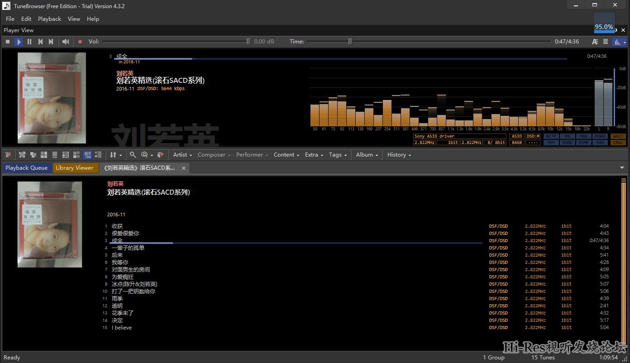Click the red record dot icon
Screen dimensions: 630x363
(x=80, y=42)
